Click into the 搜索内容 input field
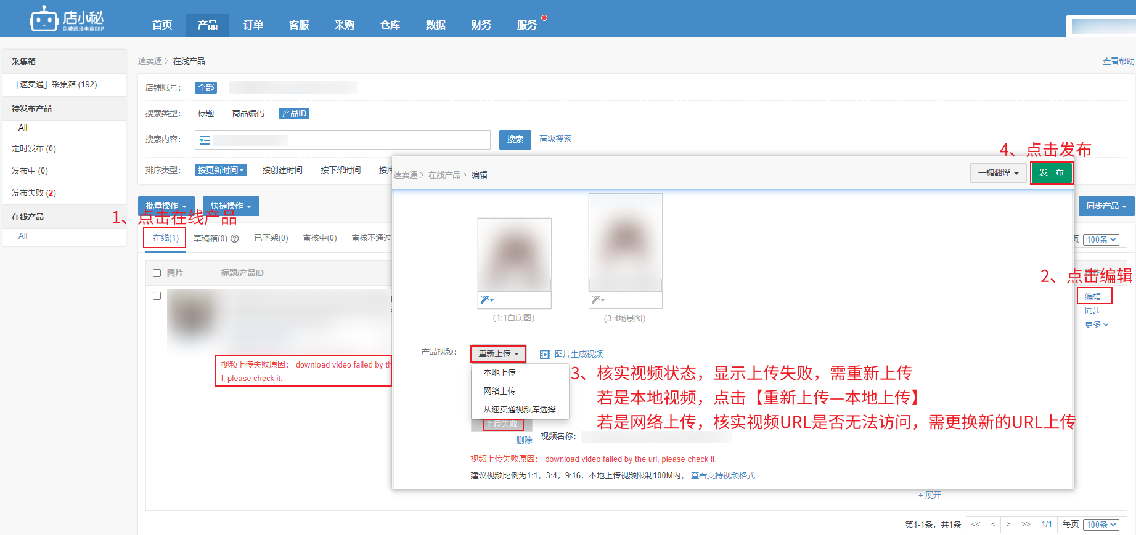 (343, 140)
